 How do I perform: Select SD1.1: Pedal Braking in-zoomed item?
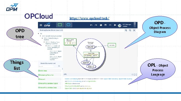coord(51,39)
